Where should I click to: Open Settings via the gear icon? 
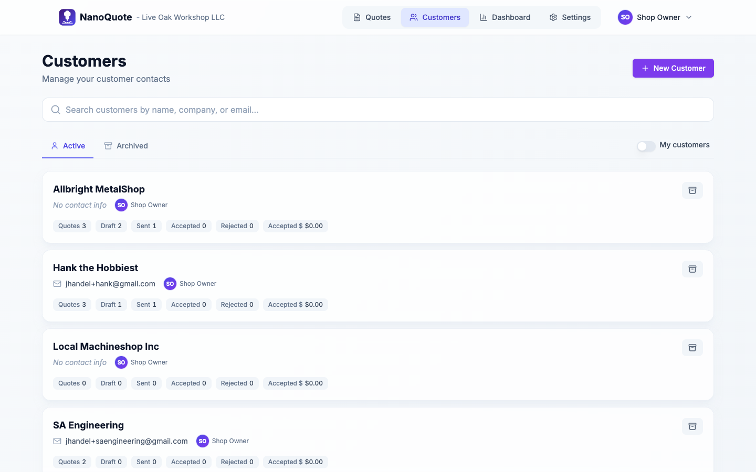coord(553,17)
